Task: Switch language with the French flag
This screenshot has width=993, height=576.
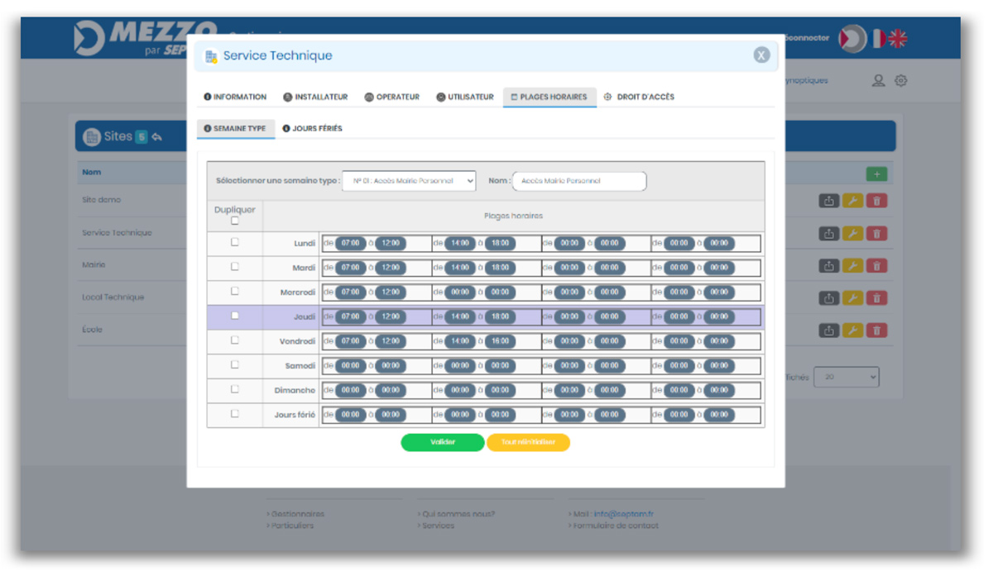Action: [x=877, y=39]
